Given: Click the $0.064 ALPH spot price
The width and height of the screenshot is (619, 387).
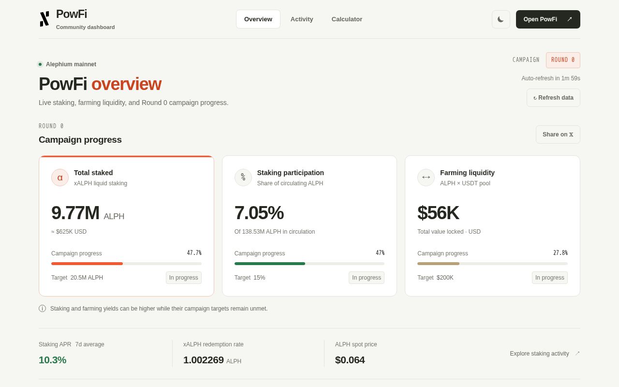Looking at the screenshot, I should coord(350,360).
